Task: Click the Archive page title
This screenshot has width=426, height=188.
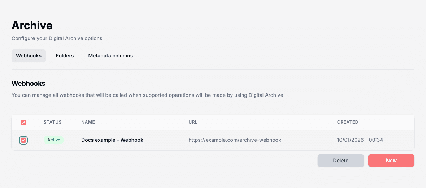Action: (32, 25)
